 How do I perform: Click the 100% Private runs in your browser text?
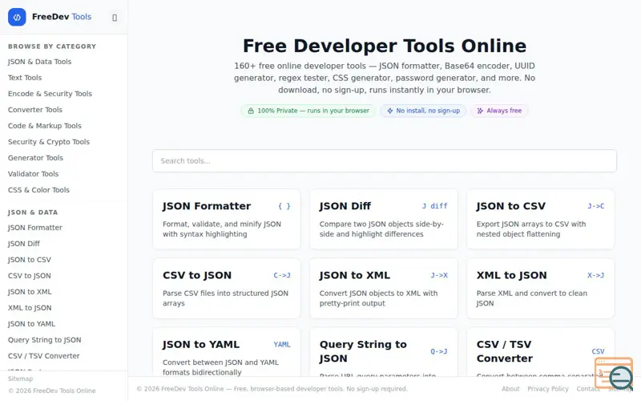313,111
